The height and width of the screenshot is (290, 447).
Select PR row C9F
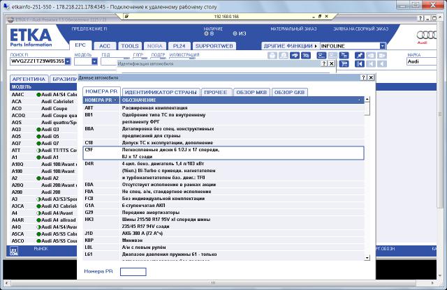[x=223, y=153]
